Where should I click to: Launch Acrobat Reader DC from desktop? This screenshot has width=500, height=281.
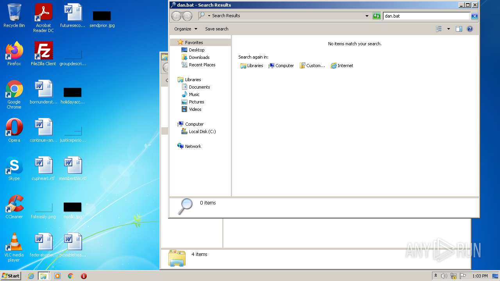43,18
